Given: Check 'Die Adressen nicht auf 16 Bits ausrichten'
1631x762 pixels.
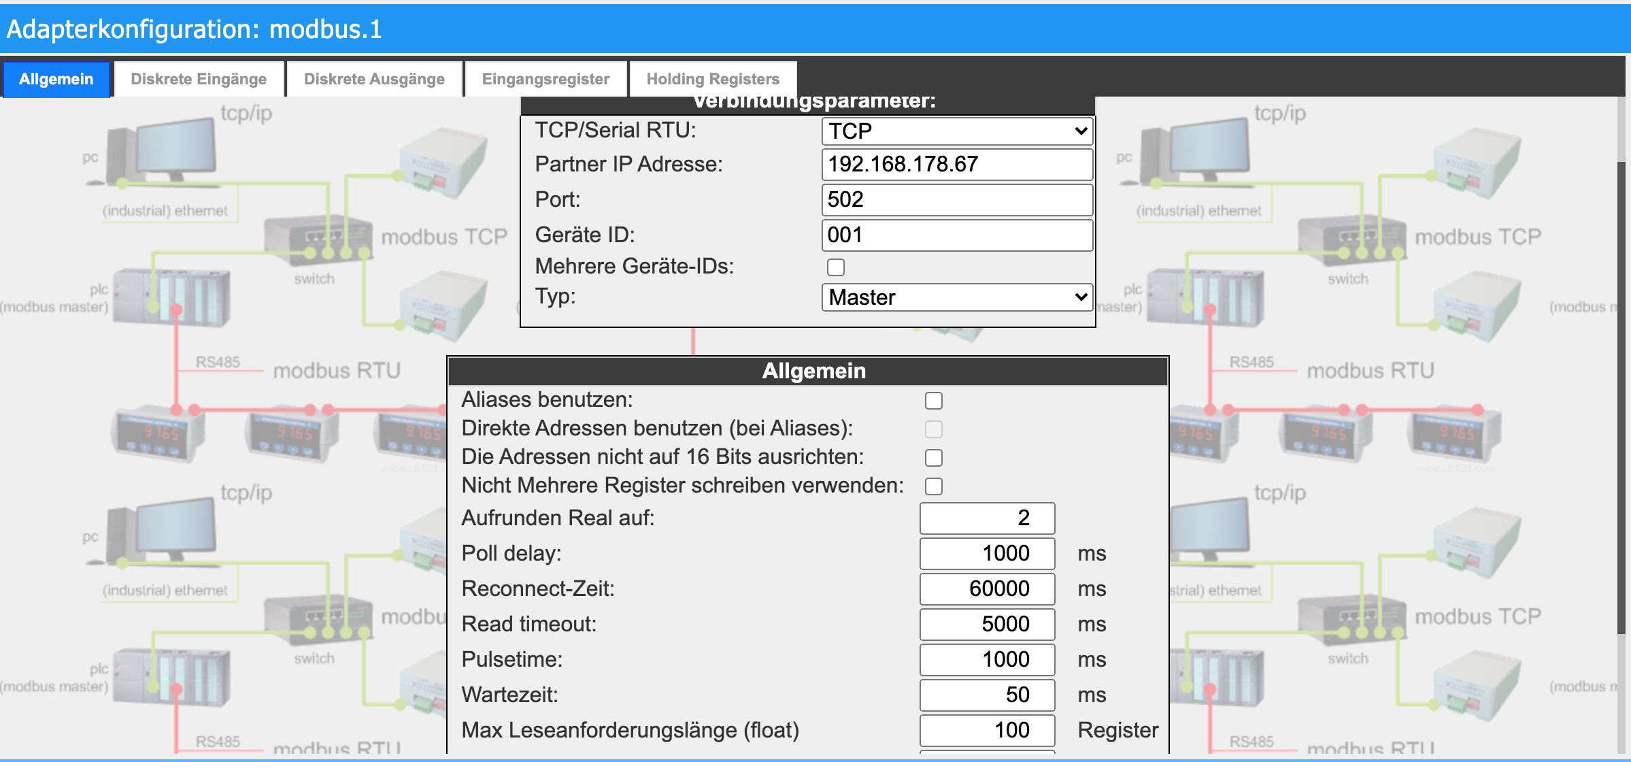Looking at the screenshot, I should point(935,458).
